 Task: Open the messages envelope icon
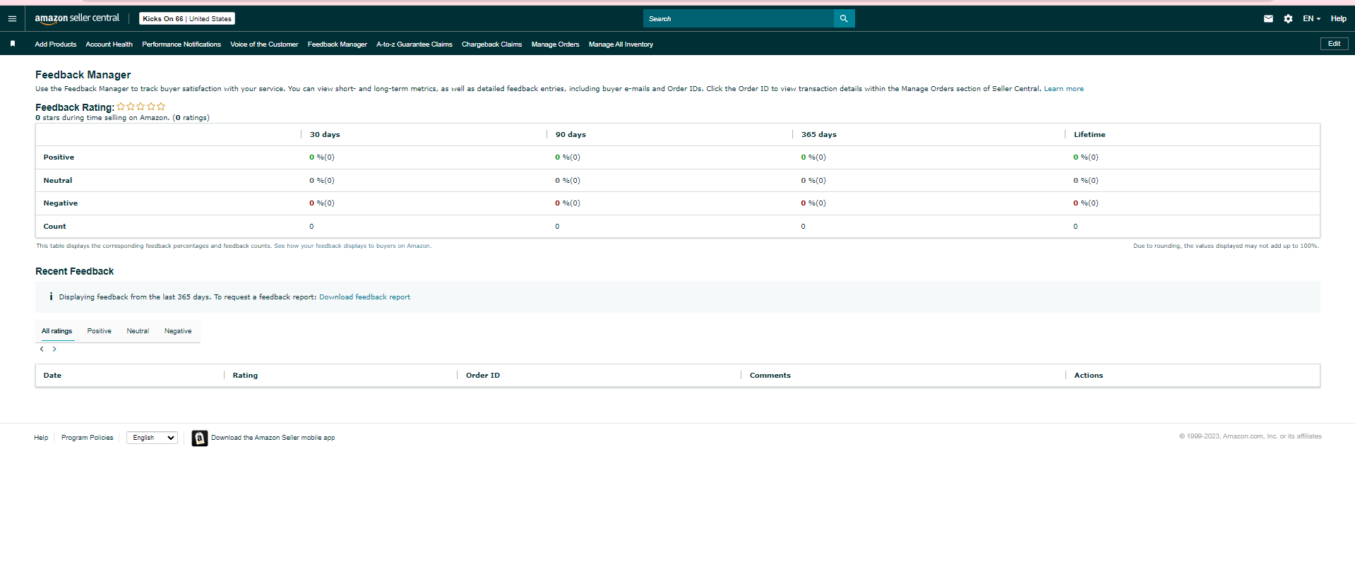1268,18
